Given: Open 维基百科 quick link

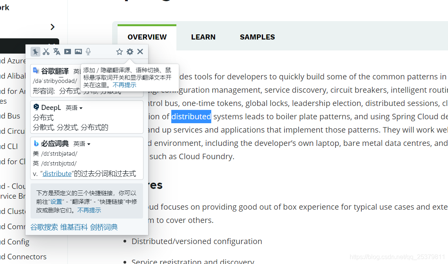Looking at the screenshot, I should 74,227.
